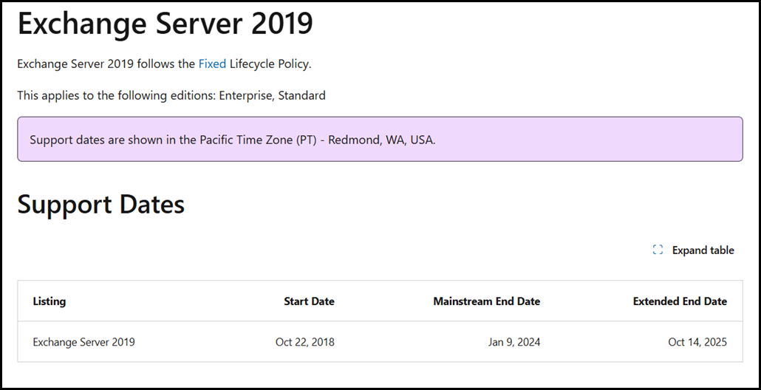
Task: Click the 'Pacific Time Zone (PT)' text in notice
Action: coord(258,140)
